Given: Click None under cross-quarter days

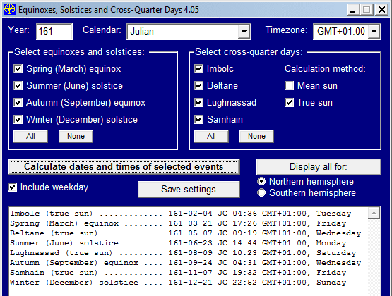Looking at the screenshot, I should 256,137.
